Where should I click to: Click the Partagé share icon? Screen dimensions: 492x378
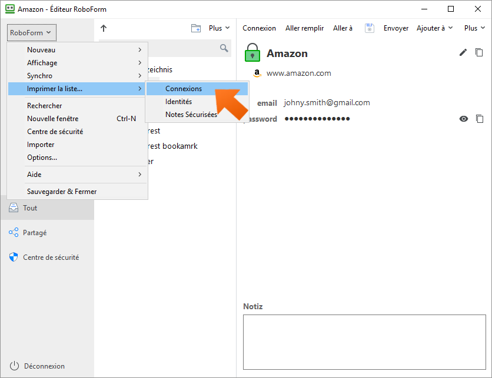14,232
